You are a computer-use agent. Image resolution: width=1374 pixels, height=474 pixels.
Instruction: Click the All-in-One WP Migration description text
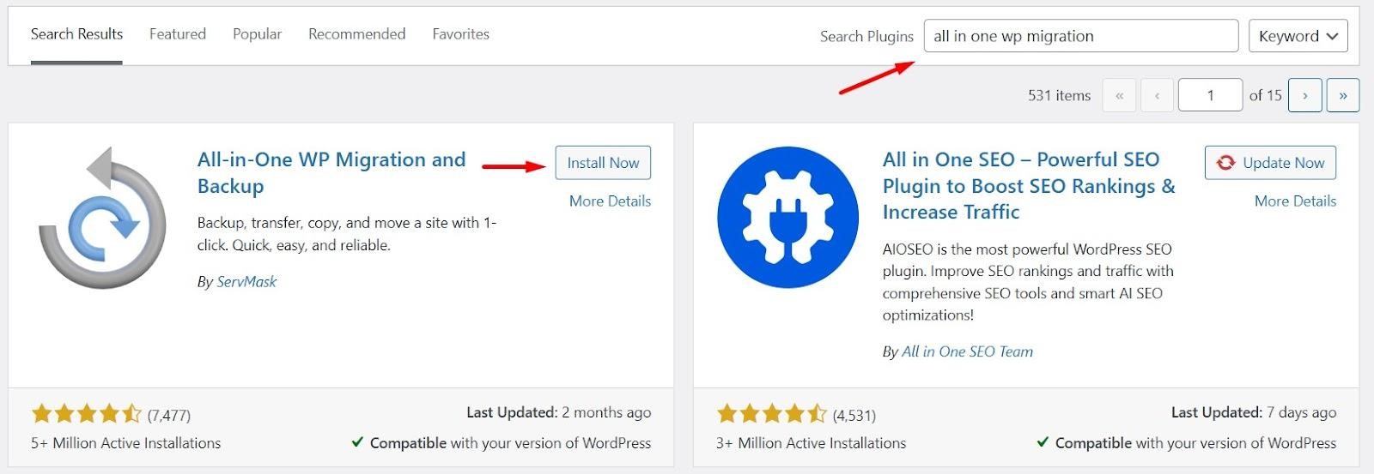[x=347, y=234]
